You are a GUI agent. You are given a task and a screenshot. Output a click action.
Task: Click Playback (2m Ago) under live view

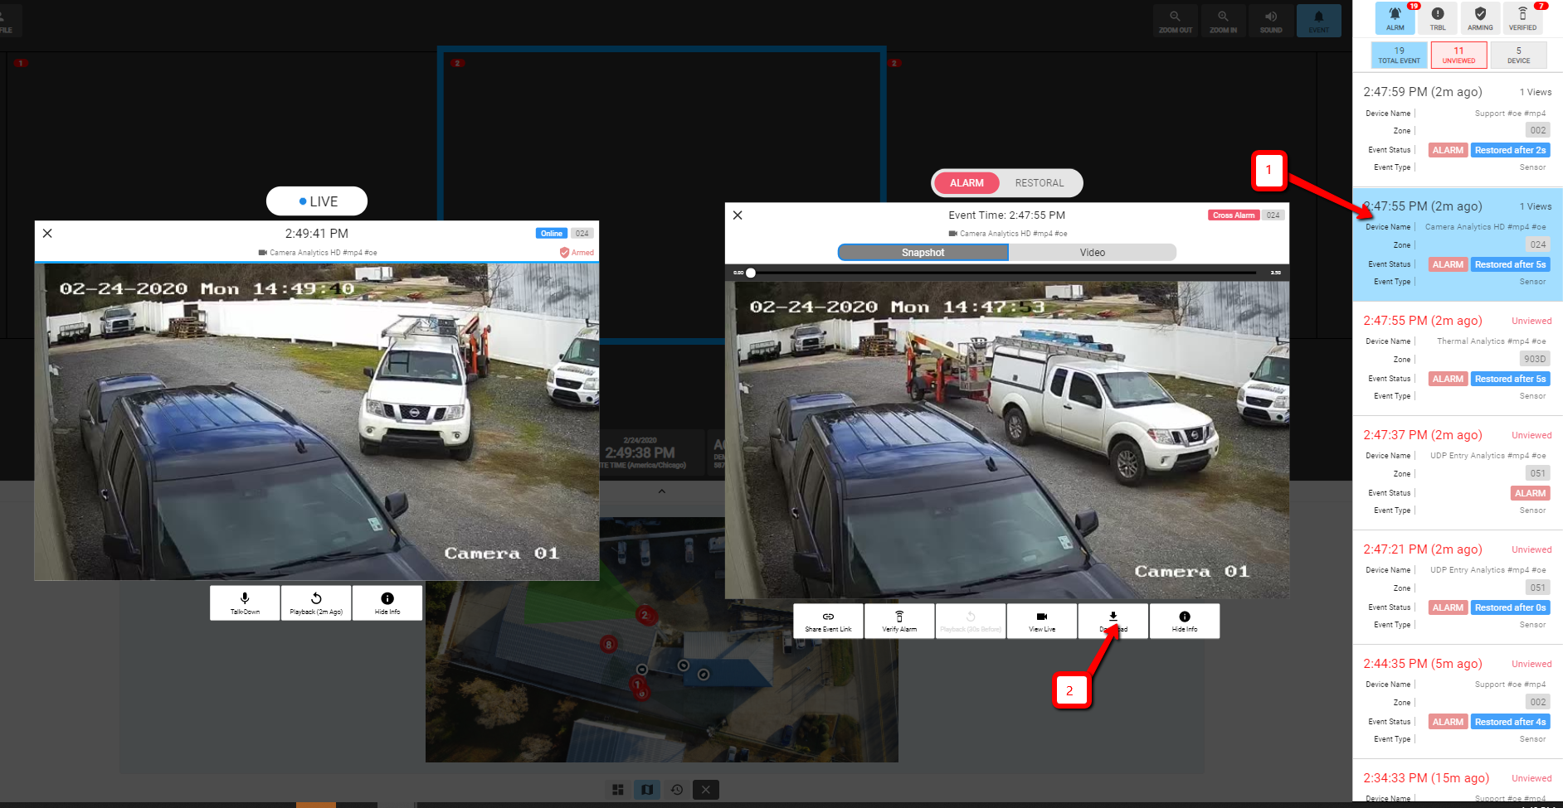(x=316, y=602)
